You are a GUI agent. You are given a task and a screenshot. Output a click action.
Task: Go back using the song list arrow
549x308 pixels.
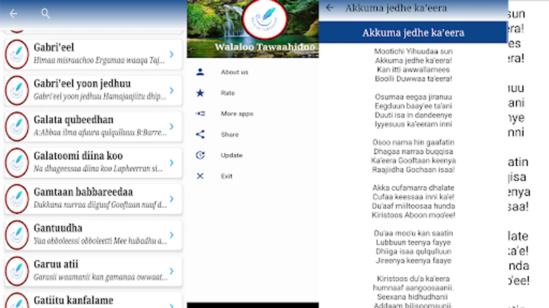[14, 14]
